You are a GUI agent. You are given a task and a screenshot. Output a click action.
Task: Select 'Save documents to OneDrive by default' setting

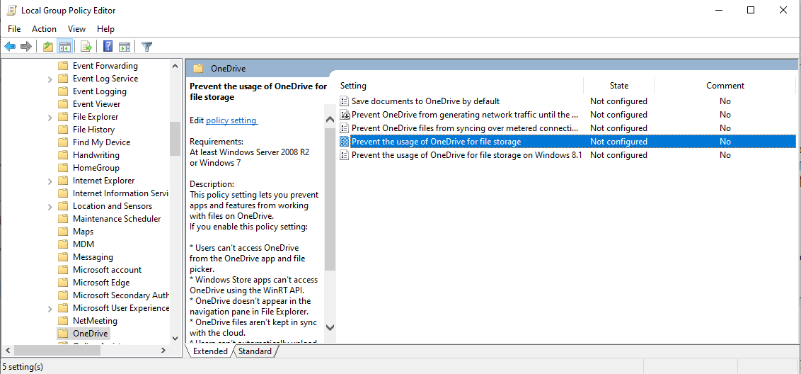(x=425, y=101)
